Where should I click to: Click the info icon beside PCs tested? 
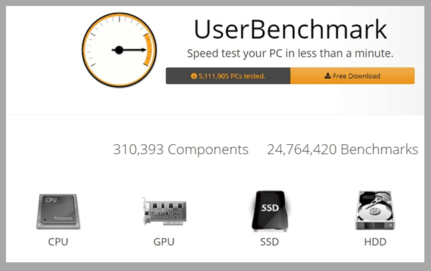193,76
